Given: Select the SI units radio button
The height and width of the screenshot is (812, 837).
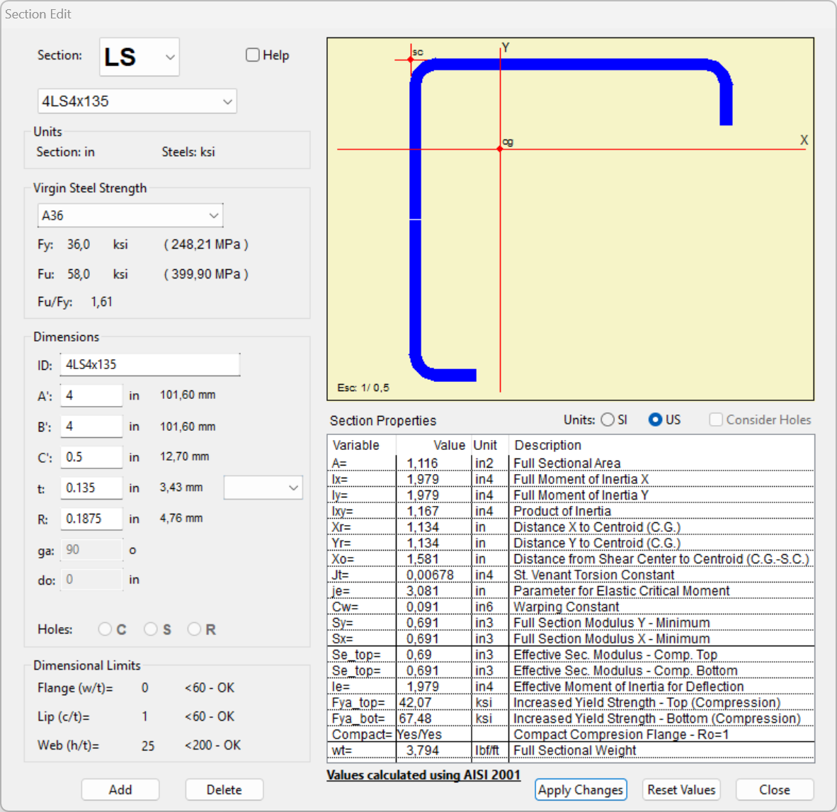Looking at the screenshot, I should 608,419.
